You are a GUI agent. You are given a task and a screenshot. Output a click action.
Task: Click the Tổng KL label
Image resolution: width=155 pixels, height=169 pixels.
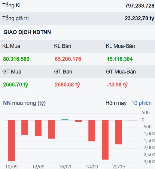click(x=12, y=6)
